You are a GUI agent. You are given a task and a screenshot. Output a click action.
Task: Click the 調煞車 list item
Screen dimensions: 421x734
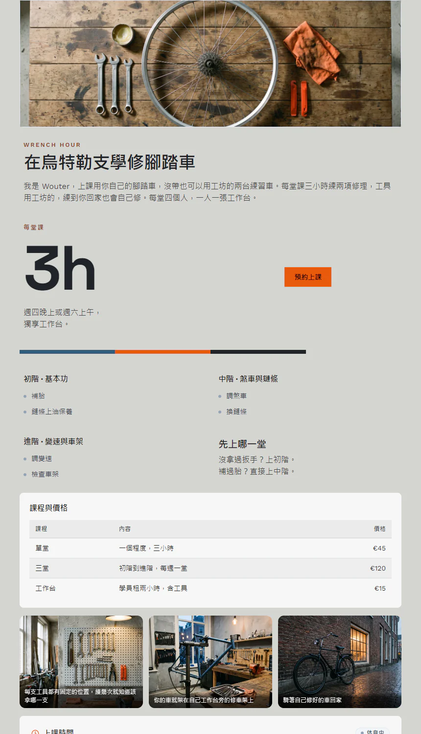click(x=236, y=396)
